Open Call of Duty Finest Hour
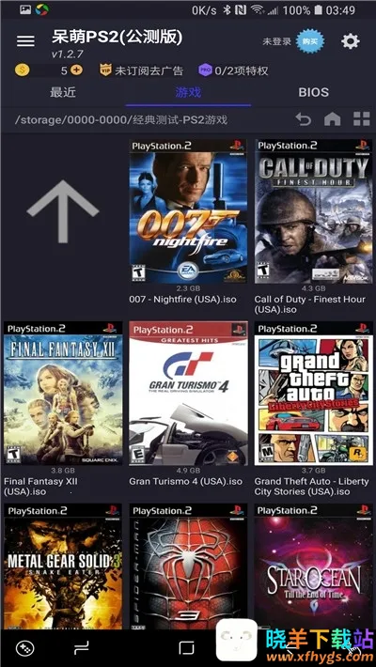 (x=313, y=211)
